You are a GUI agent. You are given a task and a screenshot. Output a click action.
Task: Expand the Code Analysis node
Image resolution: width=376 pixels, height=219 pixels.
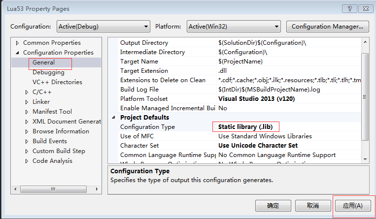pyautogui.click(x=27, y=161)
